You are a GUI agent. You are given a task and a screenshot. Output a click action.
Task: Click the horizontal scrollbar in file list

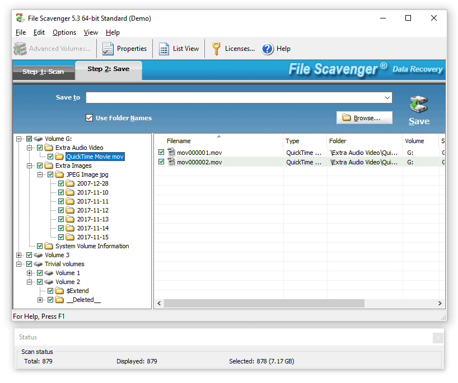[263, 303]
